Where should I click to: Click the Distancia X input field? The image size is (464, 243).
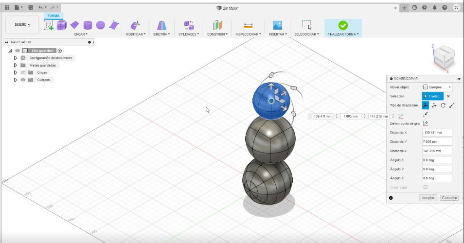coord(437,133)
